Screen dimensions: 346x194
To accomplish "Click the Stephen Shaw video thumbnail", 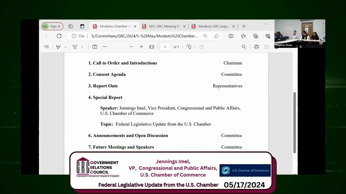I will pos(300,34).
